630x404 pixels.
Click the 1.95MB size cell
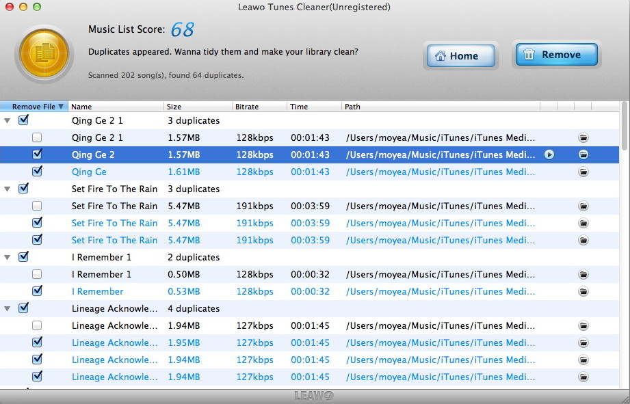183,343
